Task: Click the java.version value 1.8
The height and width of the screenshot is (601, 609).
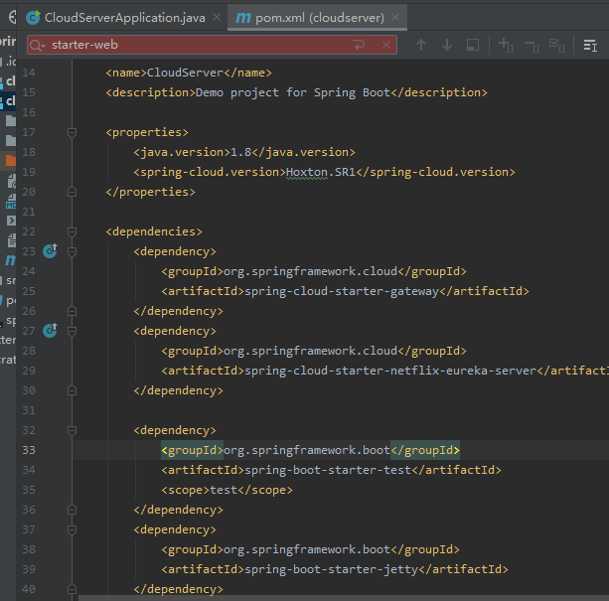Action: coord(240,152)
